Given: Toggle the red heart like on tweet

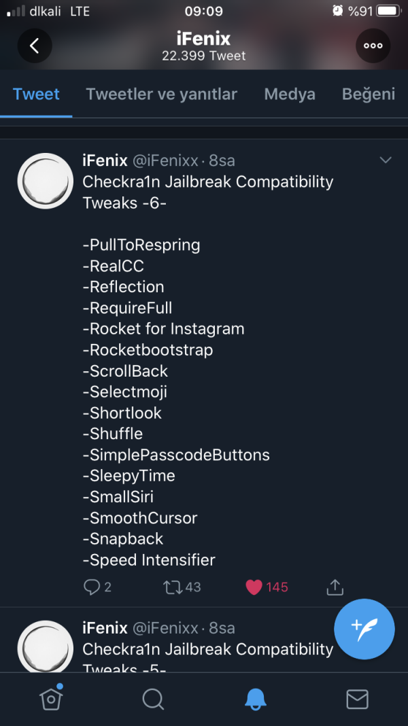Looking at the screenshot, I should click(254, 587).
